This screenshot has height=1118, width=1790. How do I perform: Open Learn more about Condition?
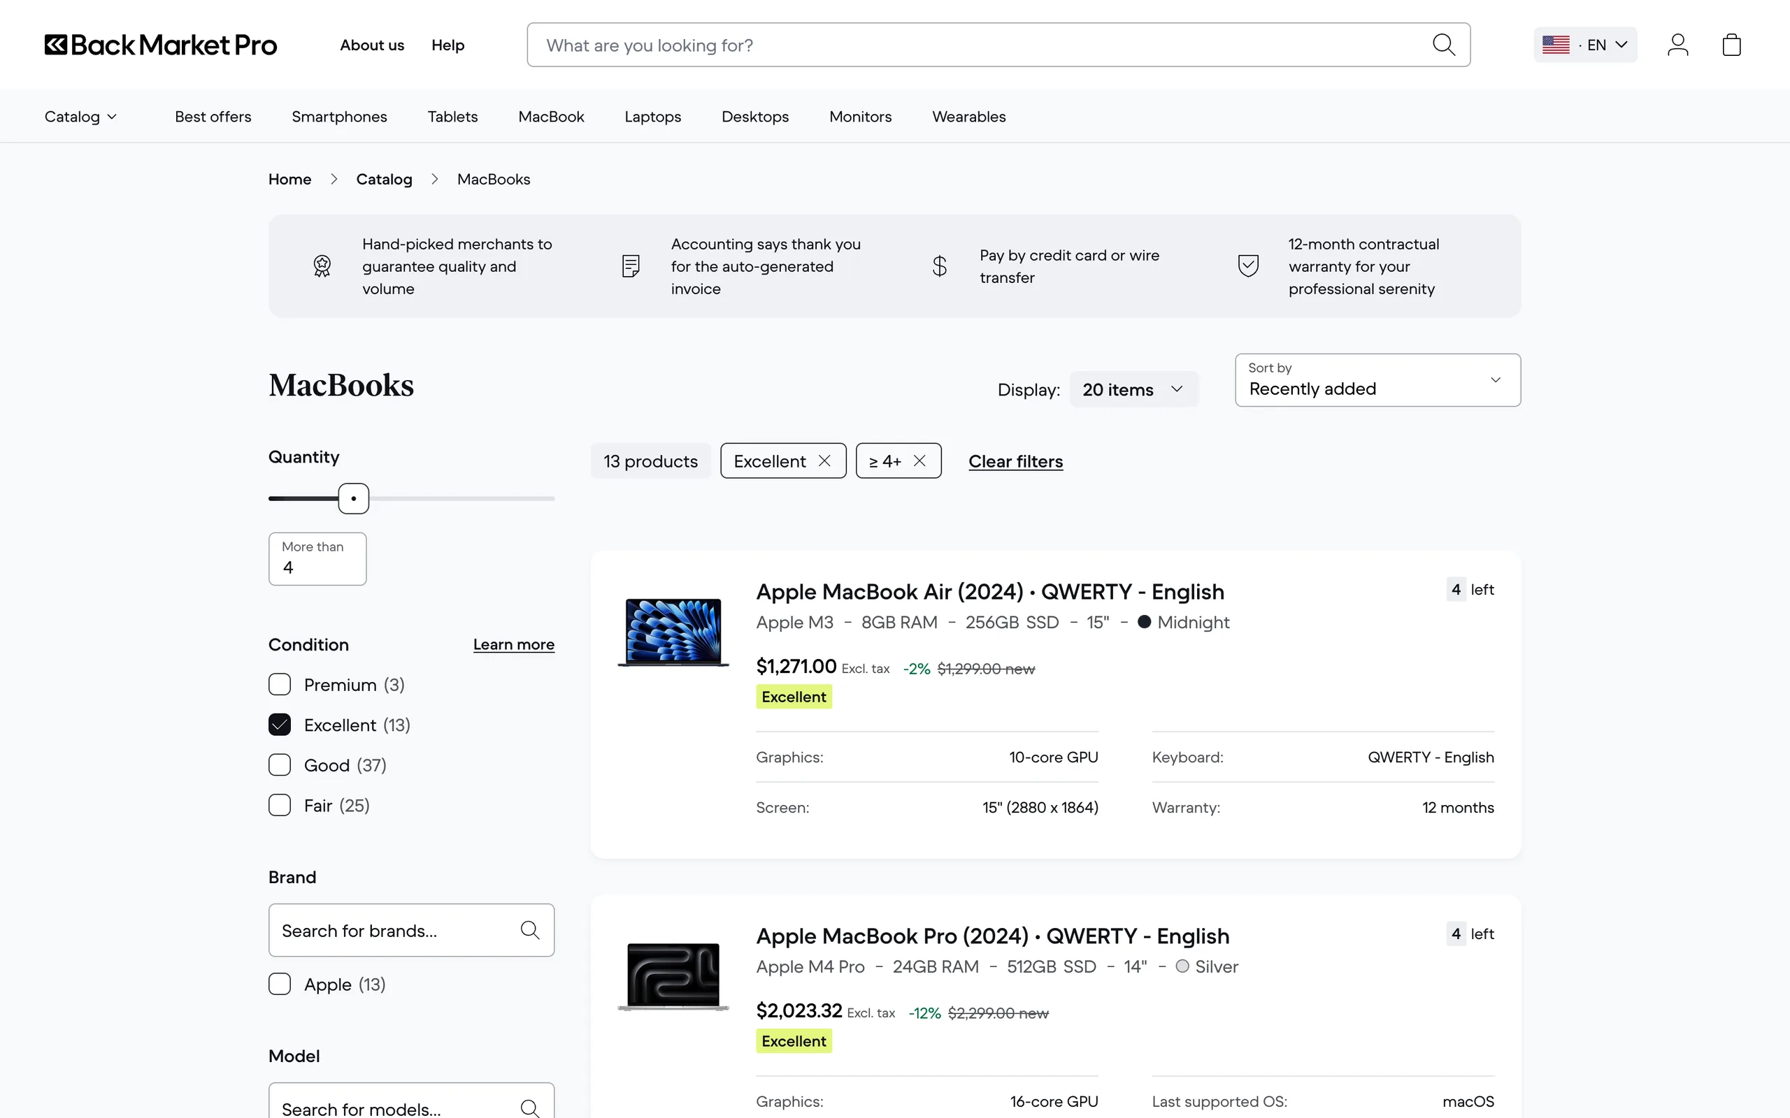click(514, 645)
